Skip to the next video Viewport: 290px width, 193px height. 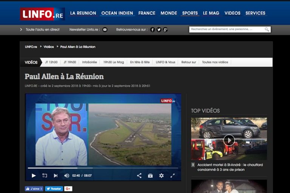pyautogui.click(x=56, y=175)
